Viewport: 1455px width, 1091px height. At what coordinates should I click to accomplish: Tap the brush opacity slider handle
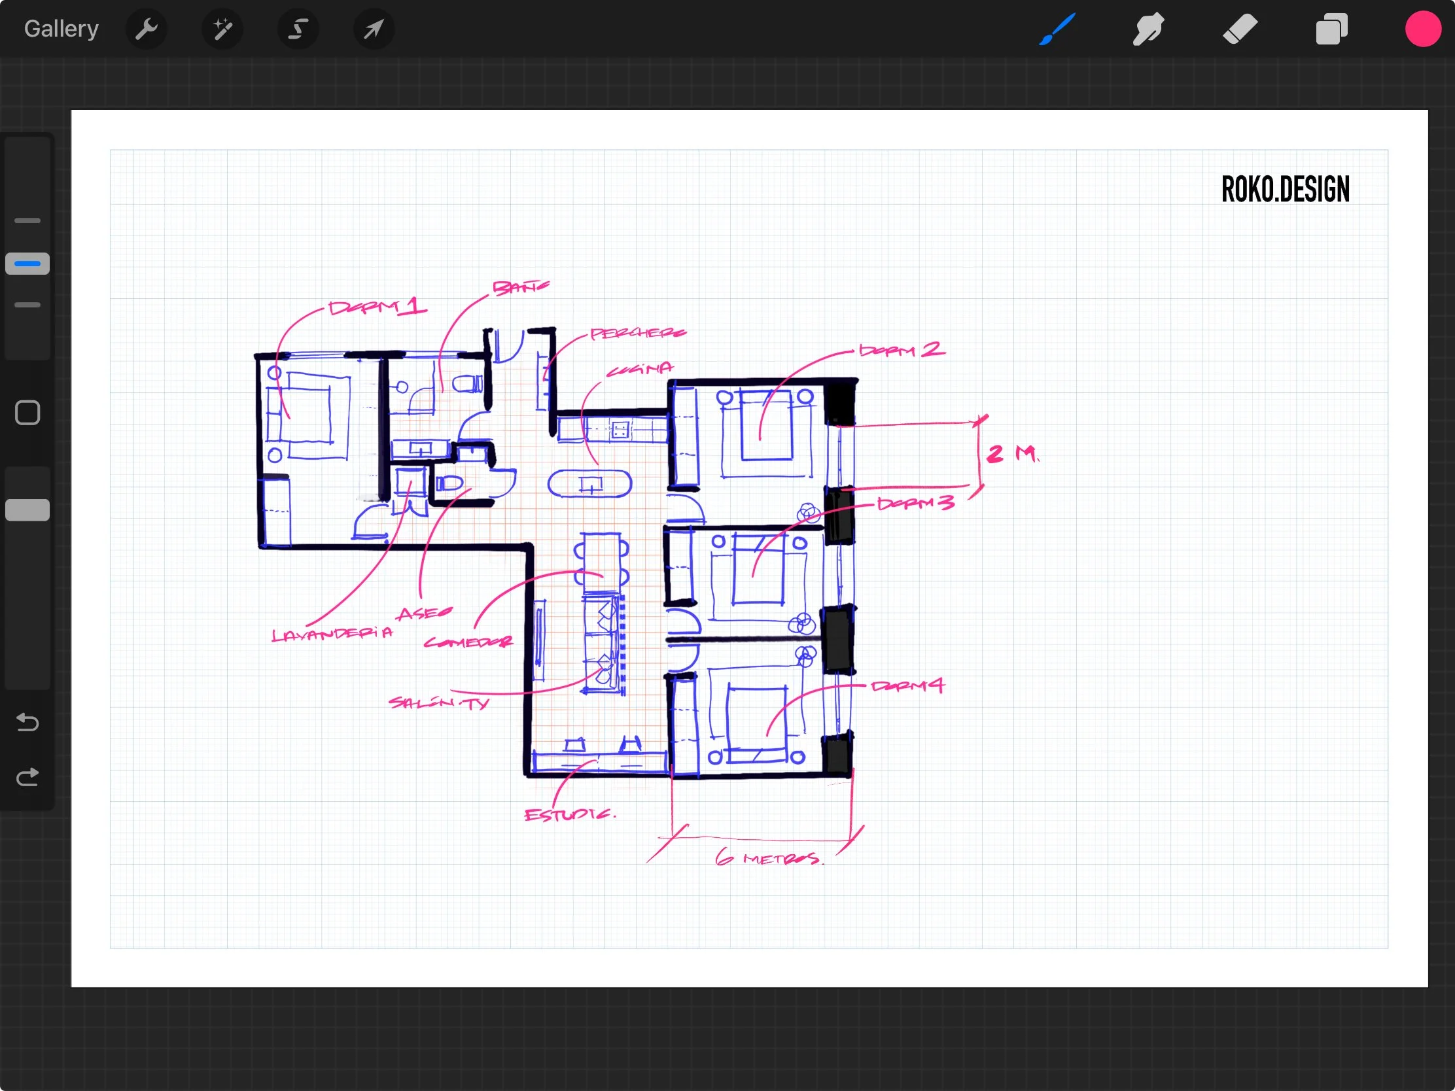pyautogui.click(x=27, y=510)
